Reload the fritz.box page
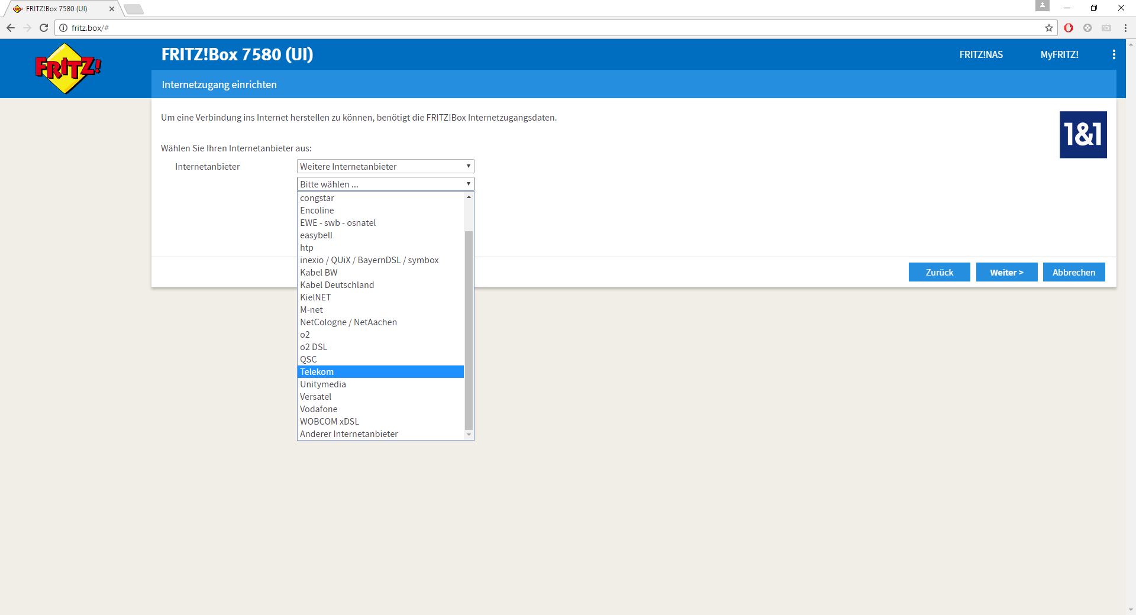Screen dimensions: 1136x615 pos(43,28)
